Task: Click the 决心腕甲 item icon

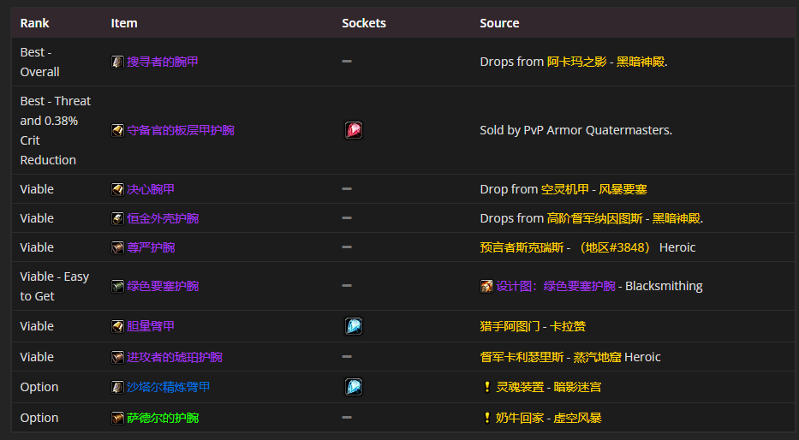Action: tap(117, 189)
